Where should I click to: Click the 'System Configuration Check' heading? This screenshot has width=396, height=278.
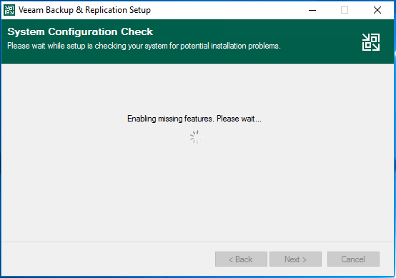pos(80,32)
